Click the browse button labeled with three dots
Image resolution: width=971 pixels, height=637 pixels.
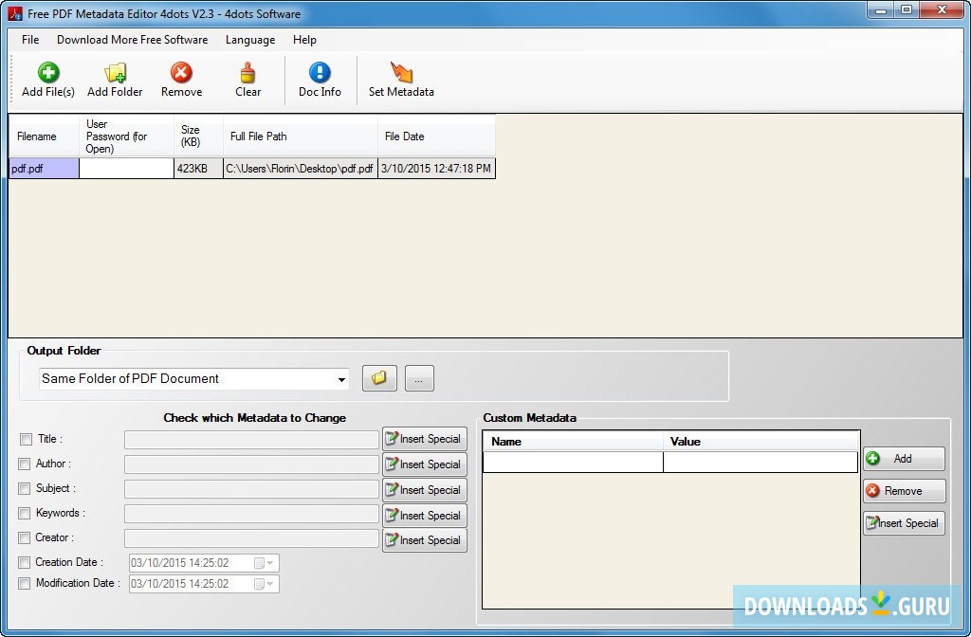coord(419,377)
